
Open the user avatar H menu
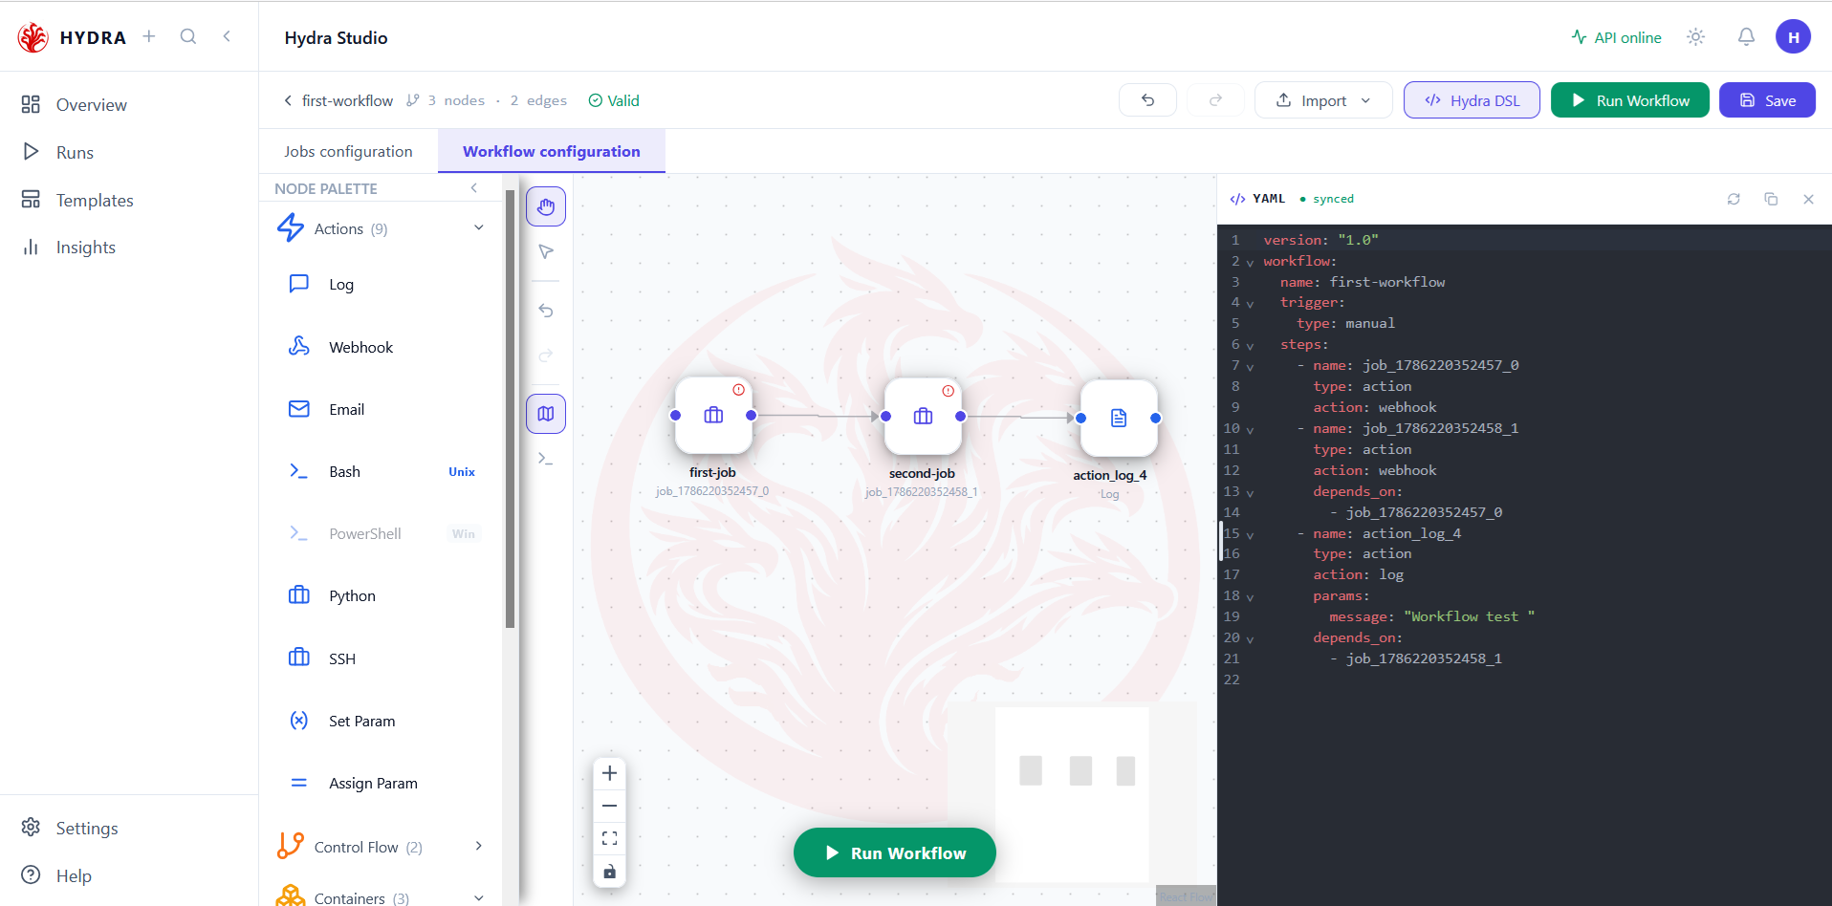click(1794, 37)
